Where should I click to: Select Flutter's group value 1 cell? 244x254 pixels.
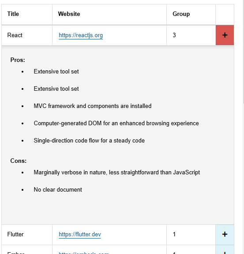point(191,235)
